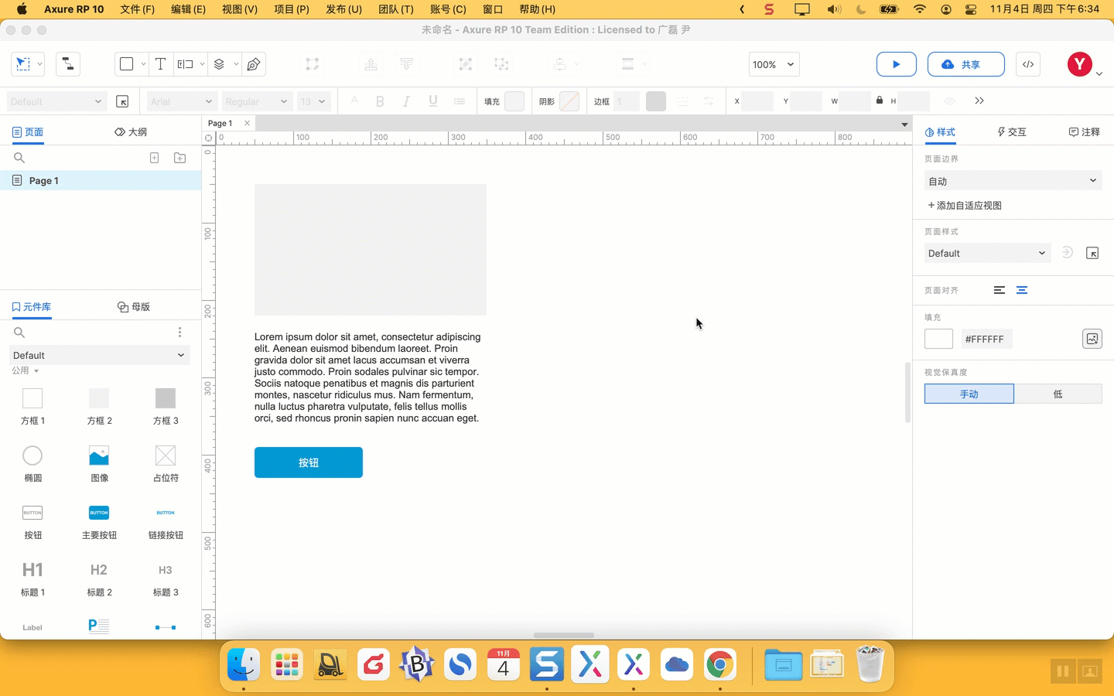Select the gray rectangle on canvas

(x=371, y=250)
